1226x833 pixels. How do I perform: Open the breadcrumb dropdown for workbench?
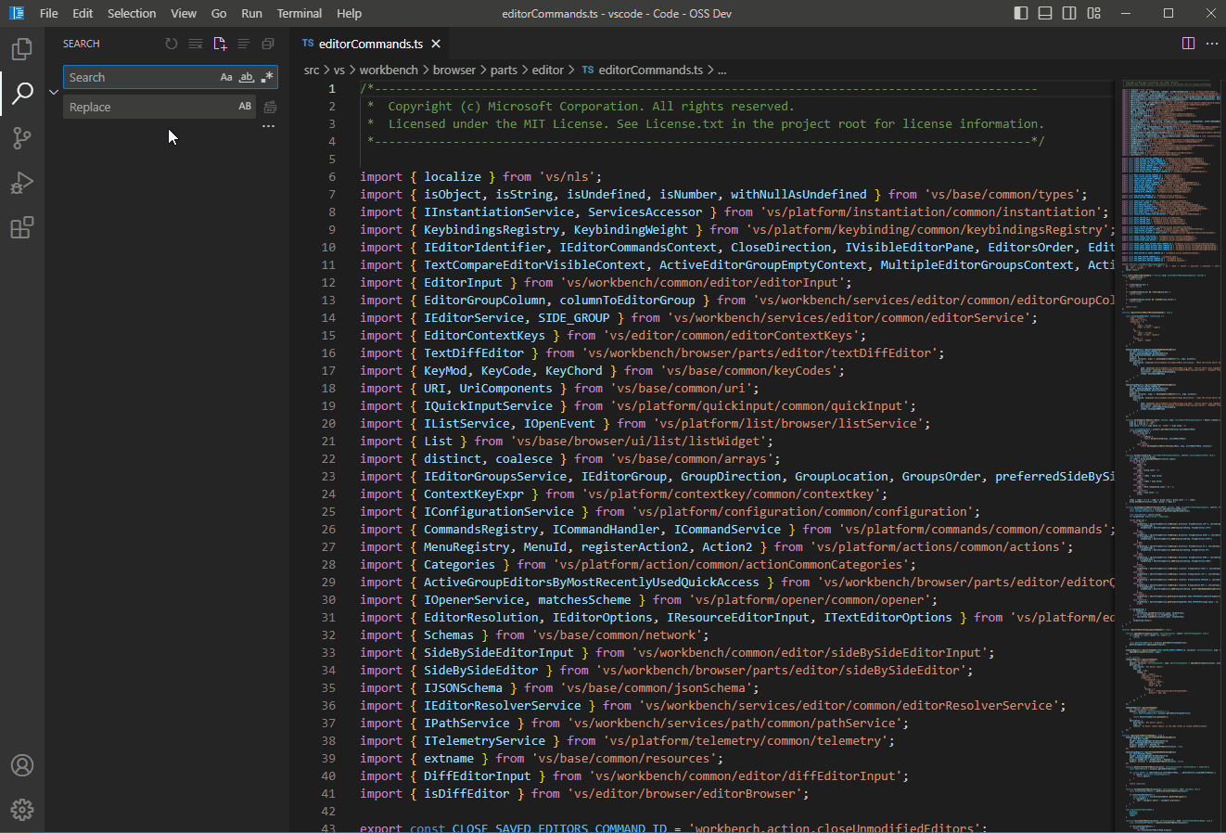click(389, 70)
